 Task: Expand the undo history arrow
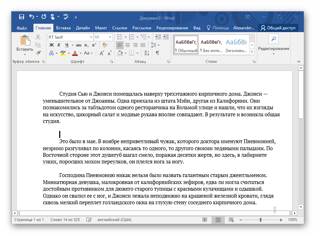37,17
